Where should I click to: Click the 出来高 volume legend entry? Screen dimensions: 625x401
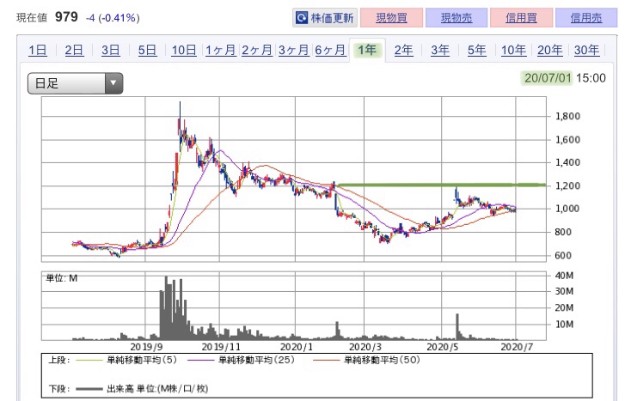(157, 389)
